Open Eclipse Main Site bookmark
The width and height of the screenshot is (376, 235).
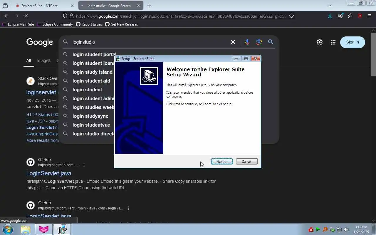tap(18, 24)
